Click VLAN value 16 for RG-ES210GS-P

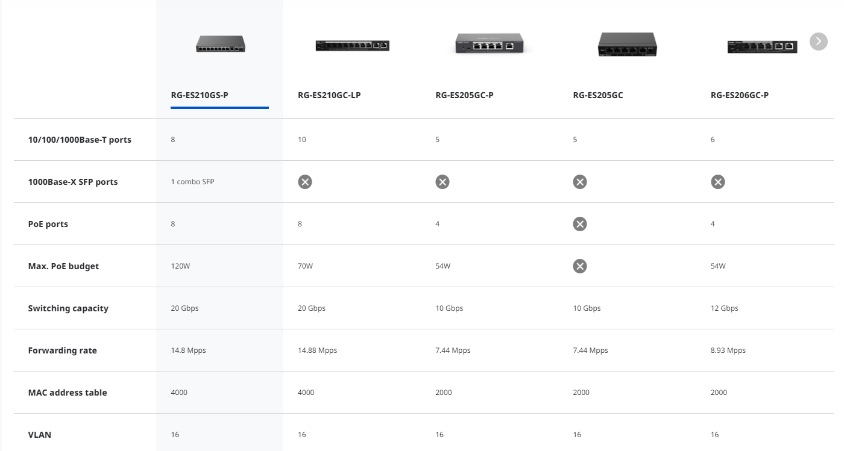[x=175, y=435]
